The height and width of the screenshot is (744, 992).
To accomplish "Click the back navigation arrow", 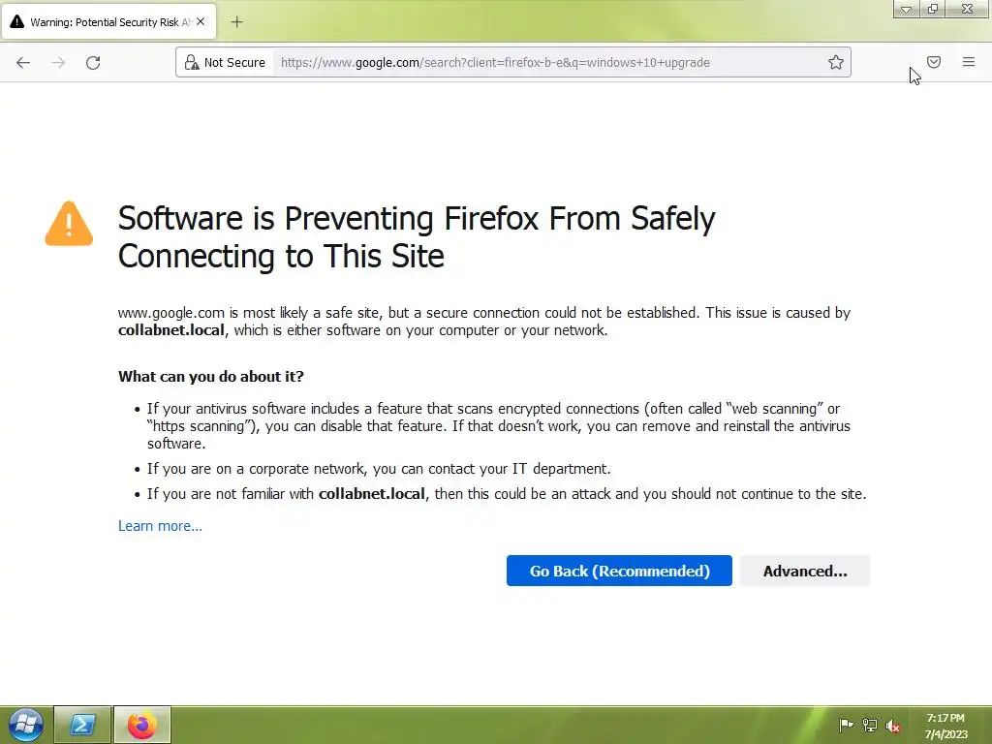I will coord(23,62).
